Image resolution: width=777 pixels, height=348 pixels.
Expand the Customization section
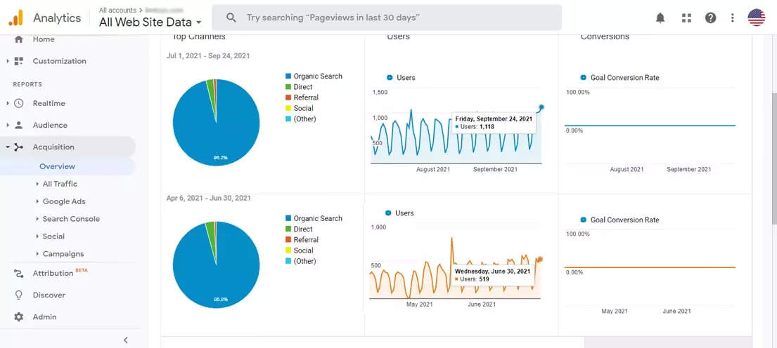tap(59, 61)
